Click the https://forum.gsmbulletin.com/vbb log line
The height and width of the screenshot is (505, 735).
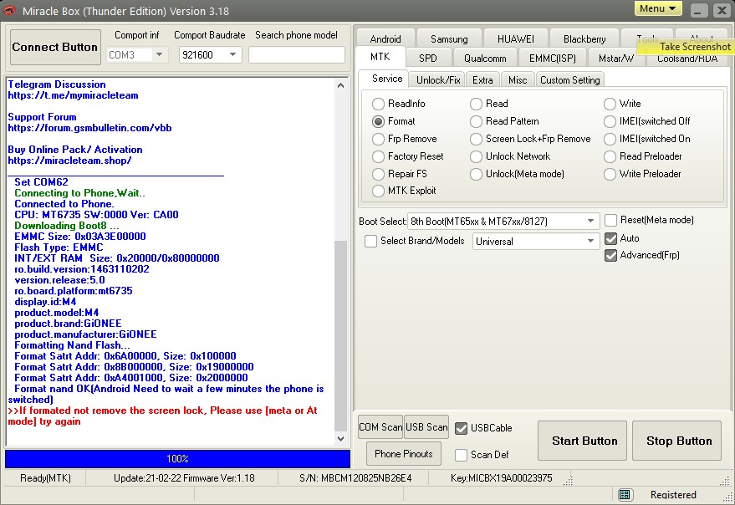point(89,128)
